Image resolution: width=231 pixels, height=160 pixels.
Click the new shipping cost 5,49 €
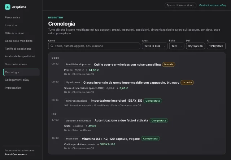coord(123,88)
